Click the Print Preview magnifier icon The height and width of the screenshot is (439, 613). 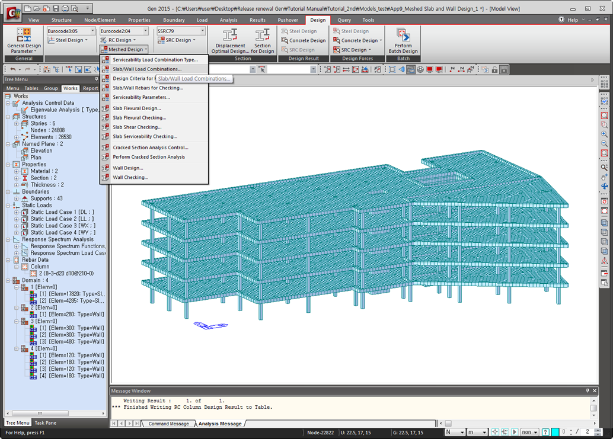(x=74, y=8)
